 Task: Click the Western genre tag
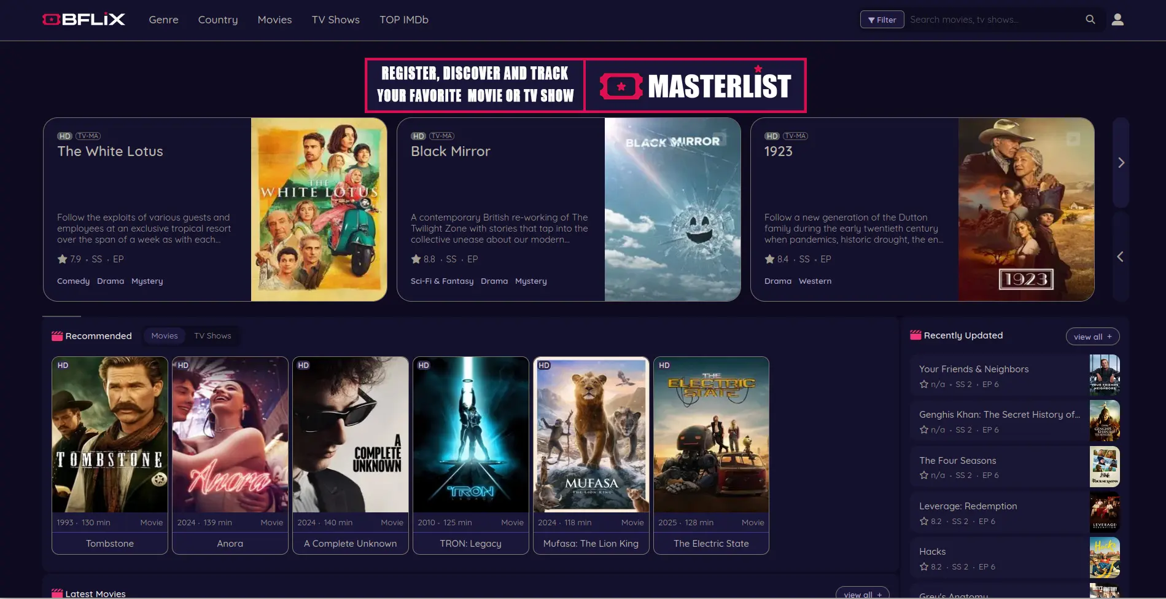815,281
